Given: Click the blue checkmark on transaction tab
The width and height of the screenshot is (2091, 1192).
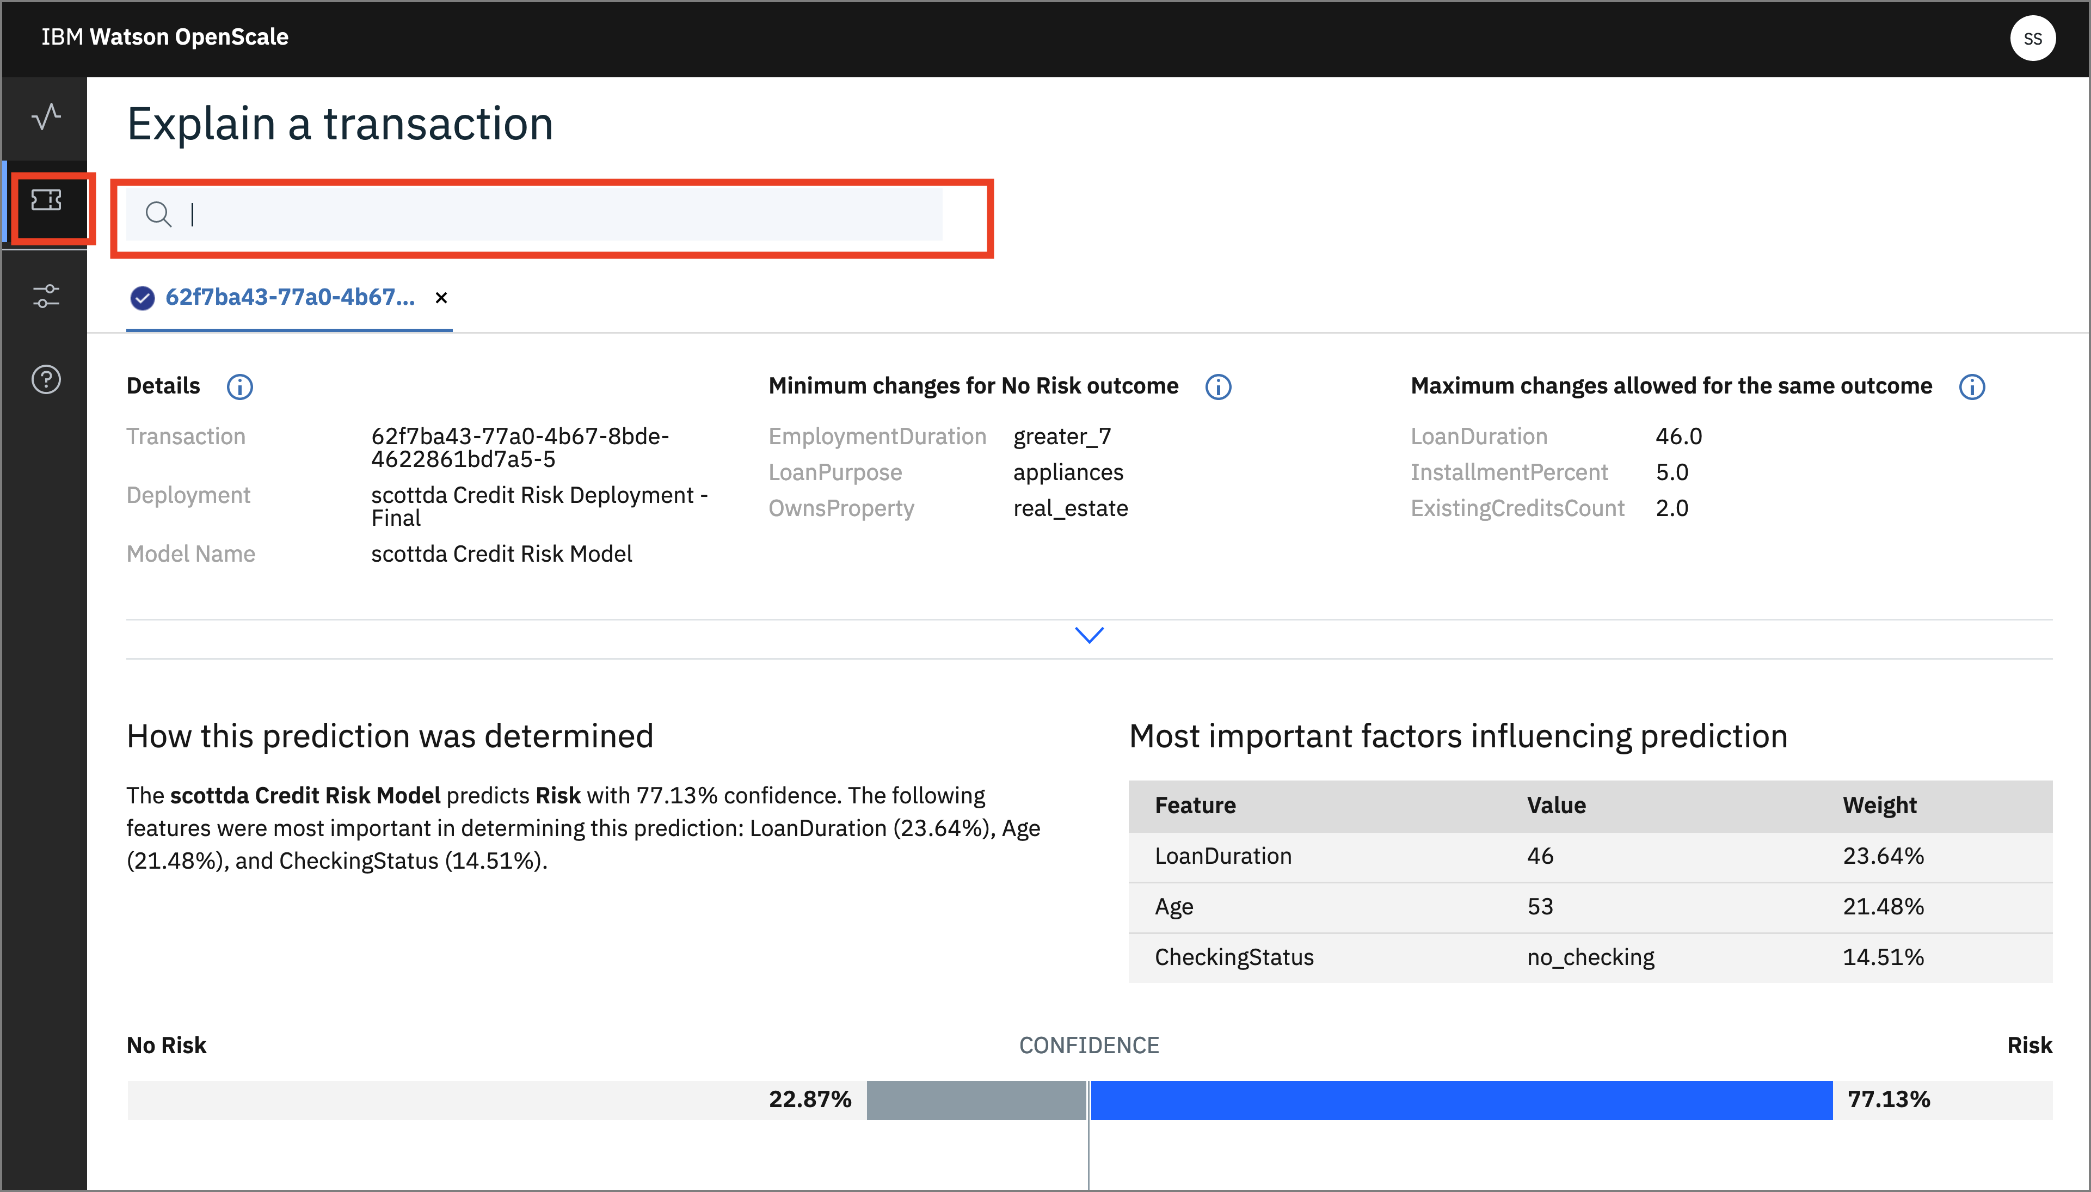Looking at the screenshot, I should tap(143, 298).
